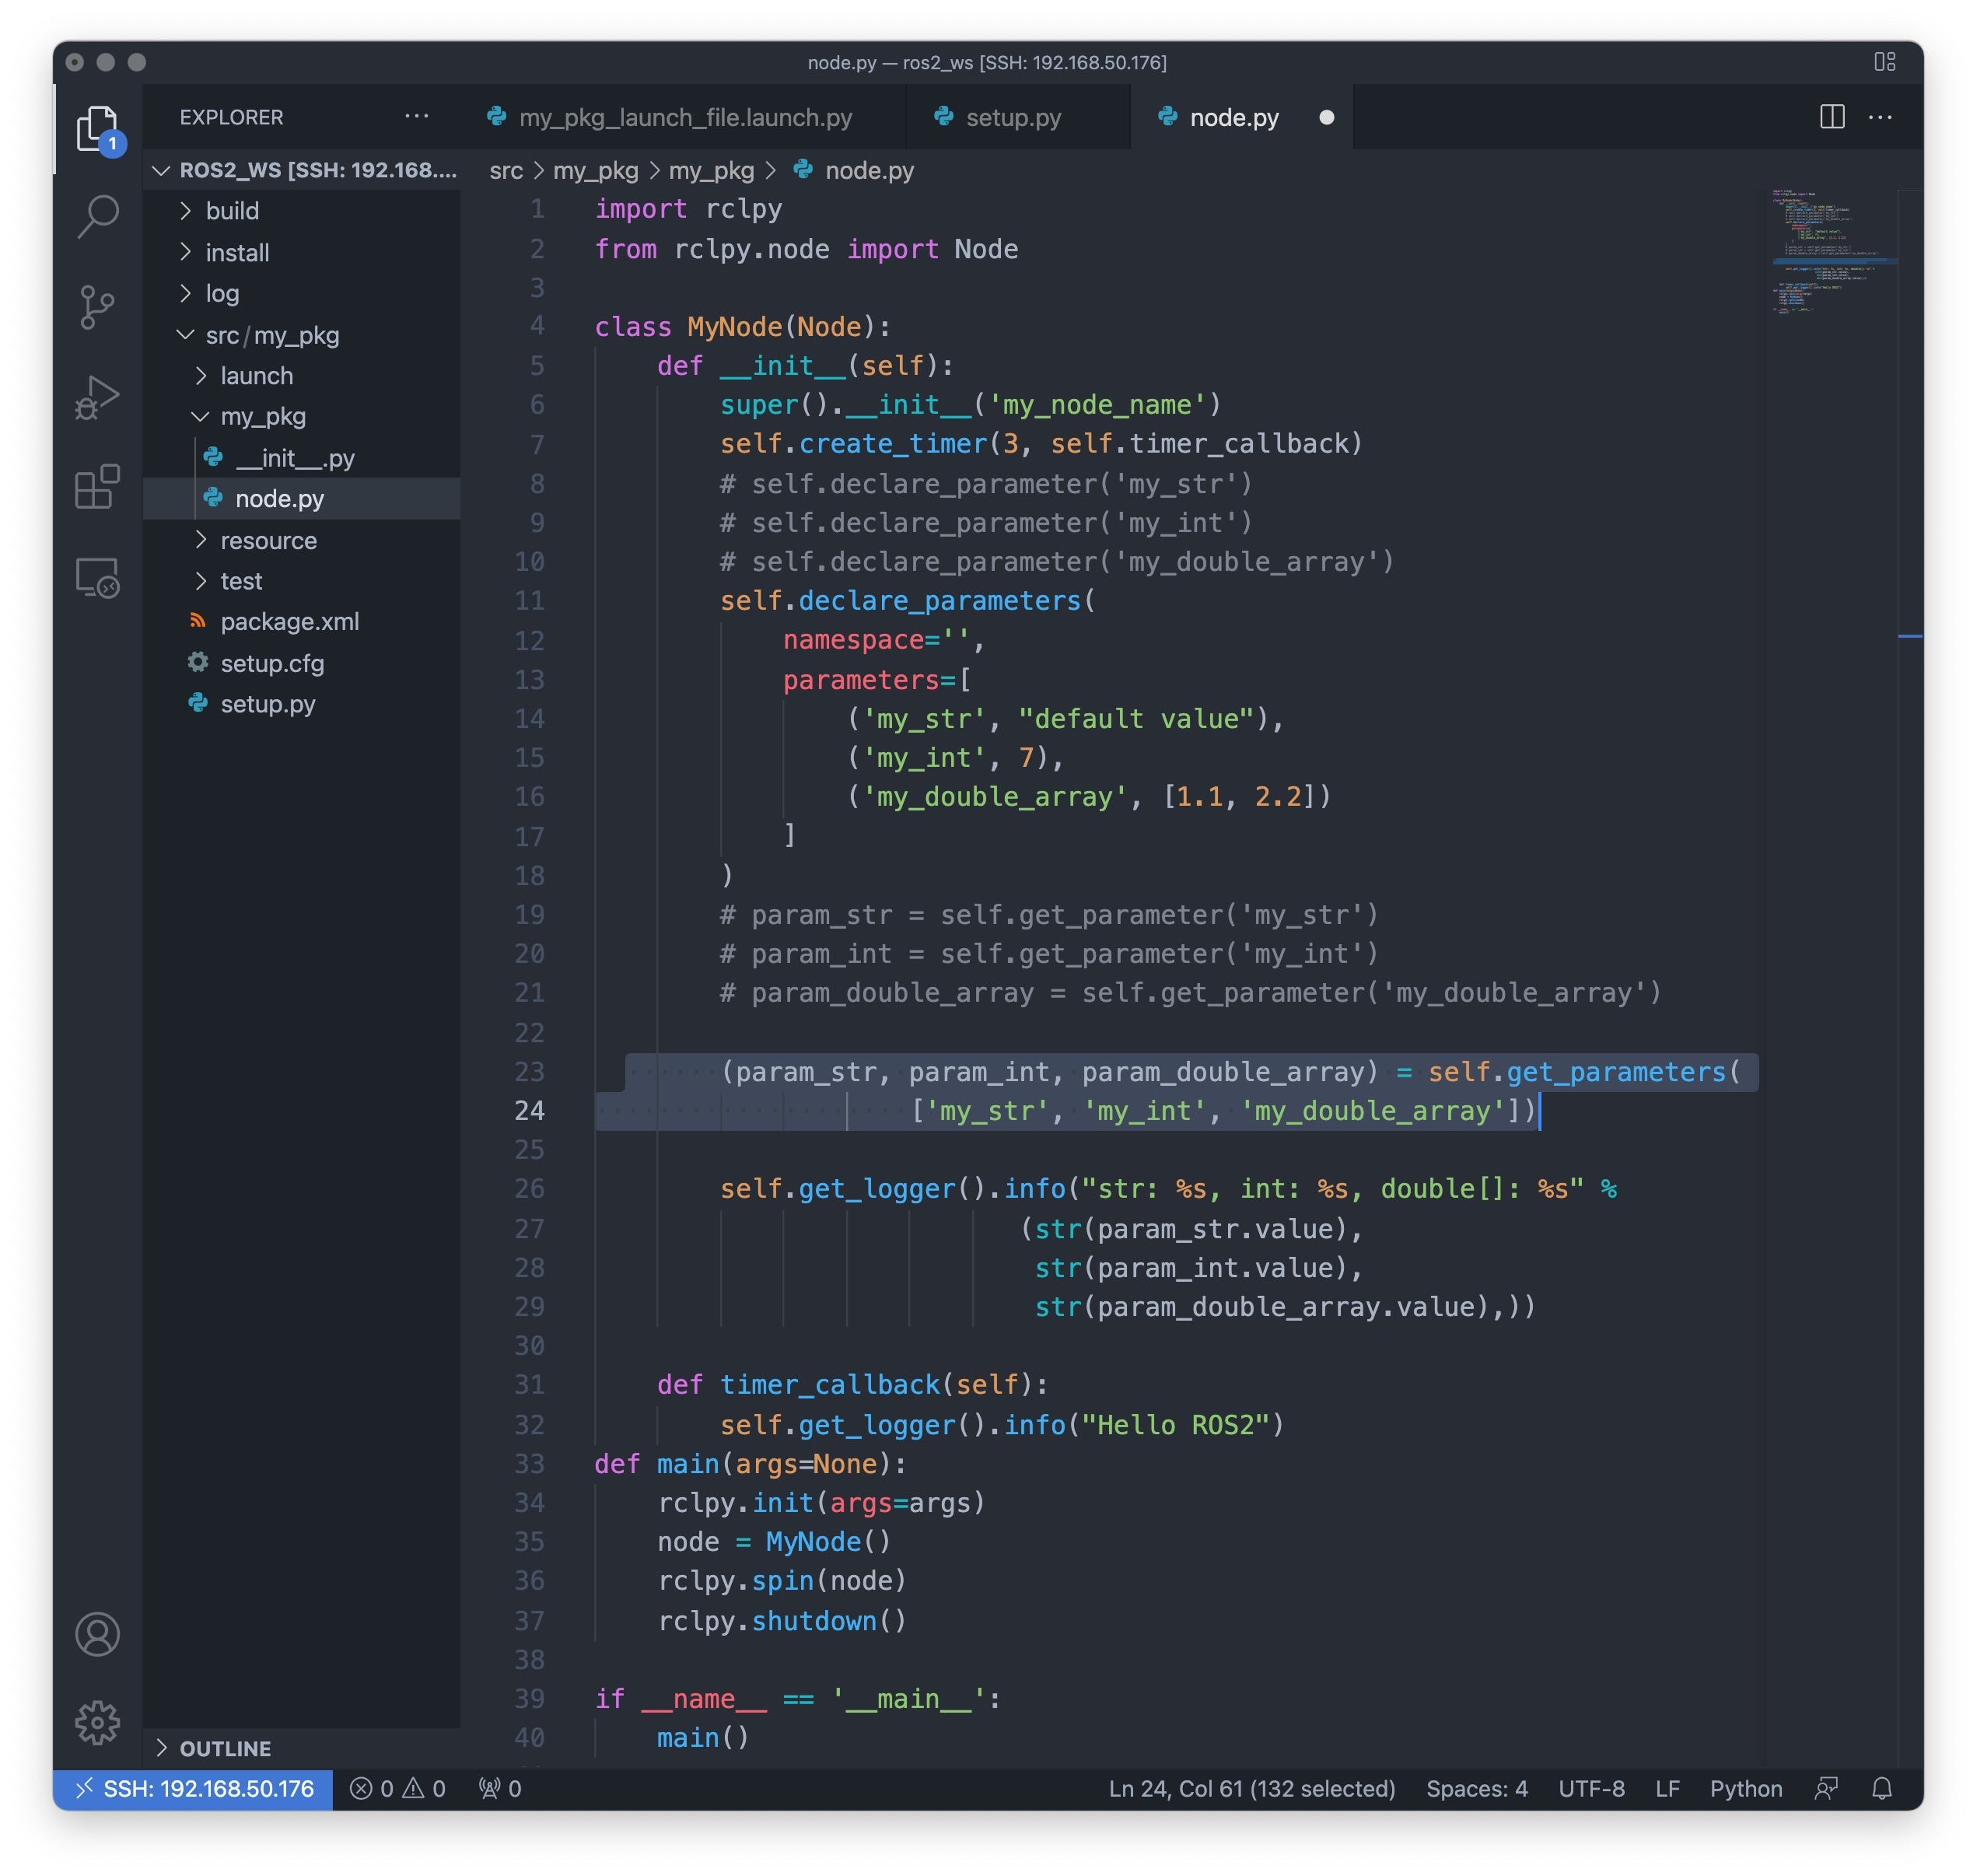Image resolution: width=1977 pixels, height=1876 pixels.
Task: Open the Run and Debug view
Action: click(x=97, y=398)
